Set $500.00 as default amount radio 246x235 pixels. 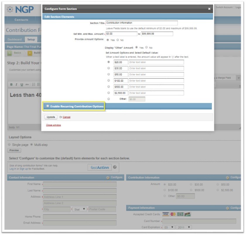pos(109,87)
